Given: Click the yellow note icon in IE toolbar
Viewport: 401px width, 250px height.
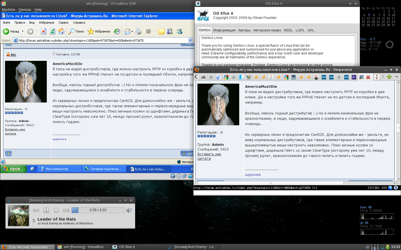Looking at the screenshot, I should pyautogui.click(x=161, y=31).
